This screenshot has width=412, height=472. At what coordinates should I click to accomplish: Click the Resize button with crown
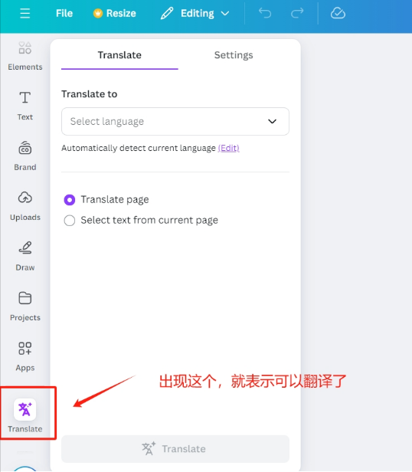pos(115,13)
